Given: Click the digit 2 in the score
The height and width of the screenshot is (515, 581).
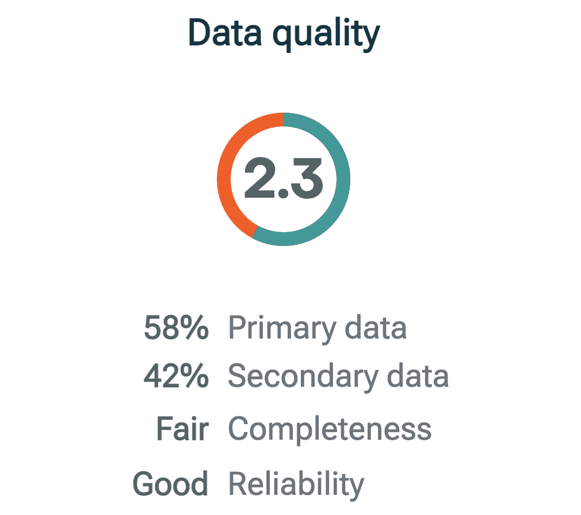Looking at the screenshot, I should tap(259, 178).
